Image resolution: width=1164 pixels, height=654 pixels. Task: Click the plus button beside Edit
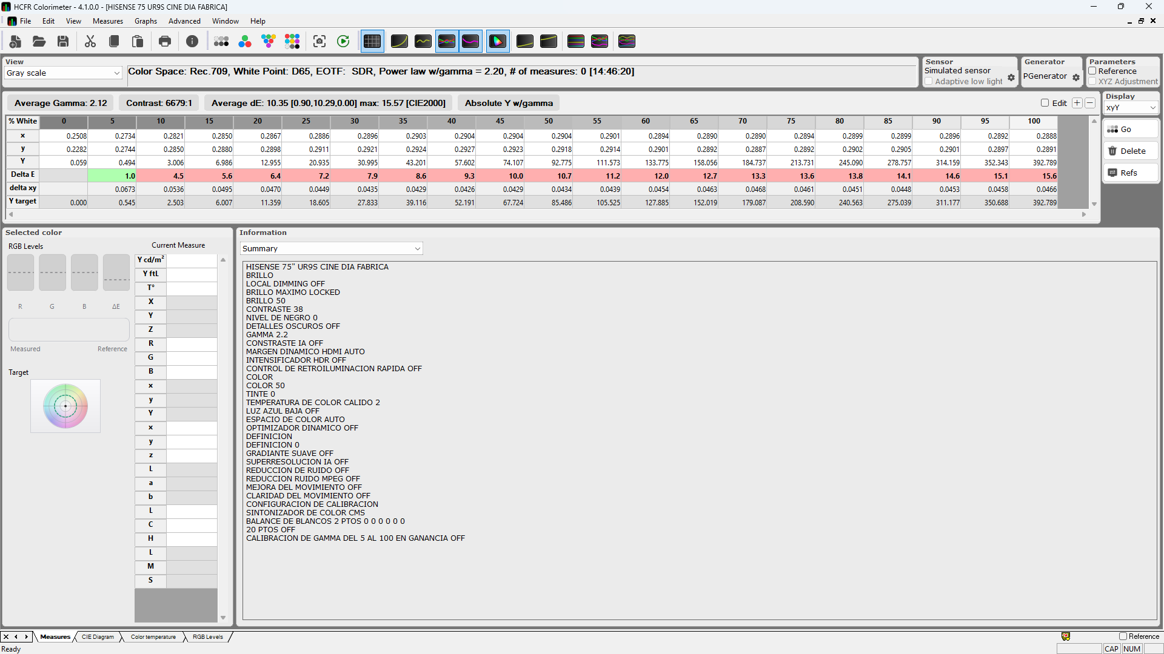coord(1077,103)
